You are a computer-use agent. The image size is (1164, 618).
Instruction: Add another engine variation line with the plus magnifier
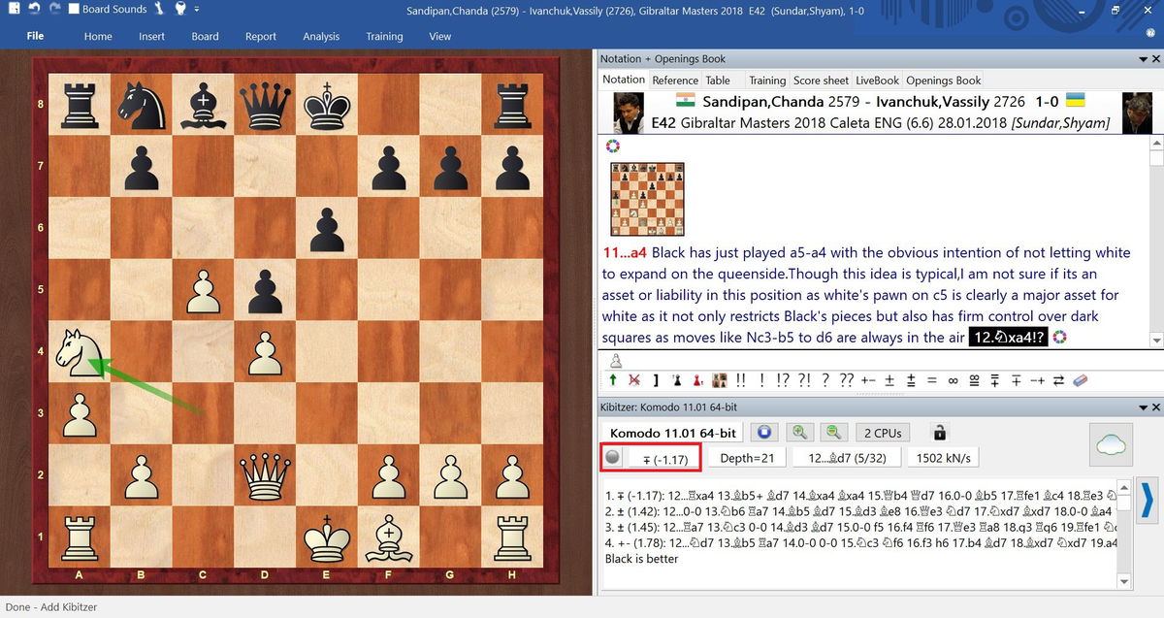pyautogui.click(x=800, y=433)
